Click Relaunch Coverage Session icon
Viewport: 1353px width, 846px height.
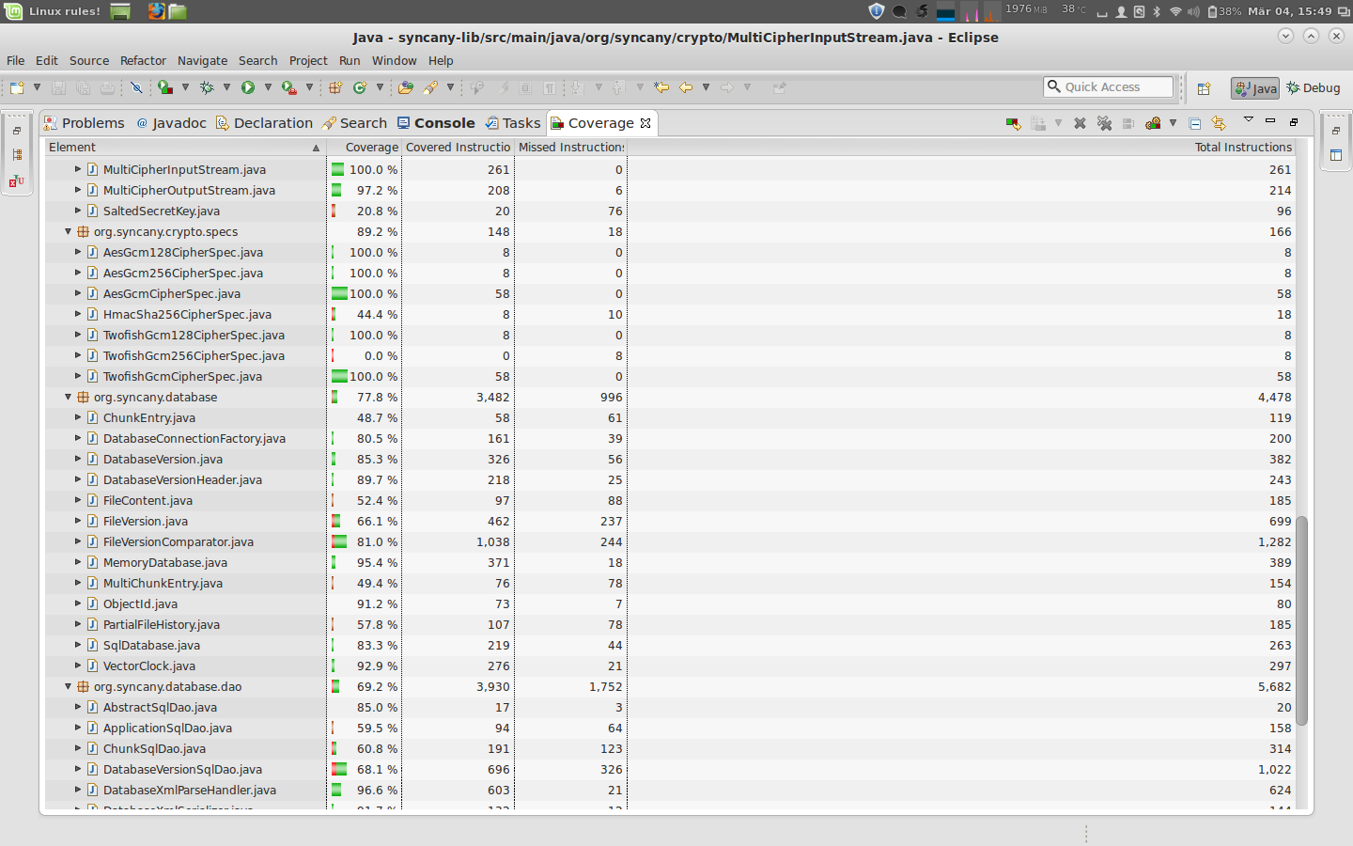click(x=1013, y=123)
